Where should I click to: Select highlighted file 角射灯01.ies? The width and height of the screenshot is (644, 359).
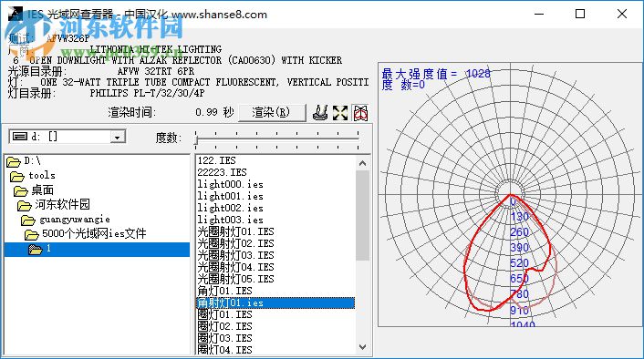tap(275, 303)
